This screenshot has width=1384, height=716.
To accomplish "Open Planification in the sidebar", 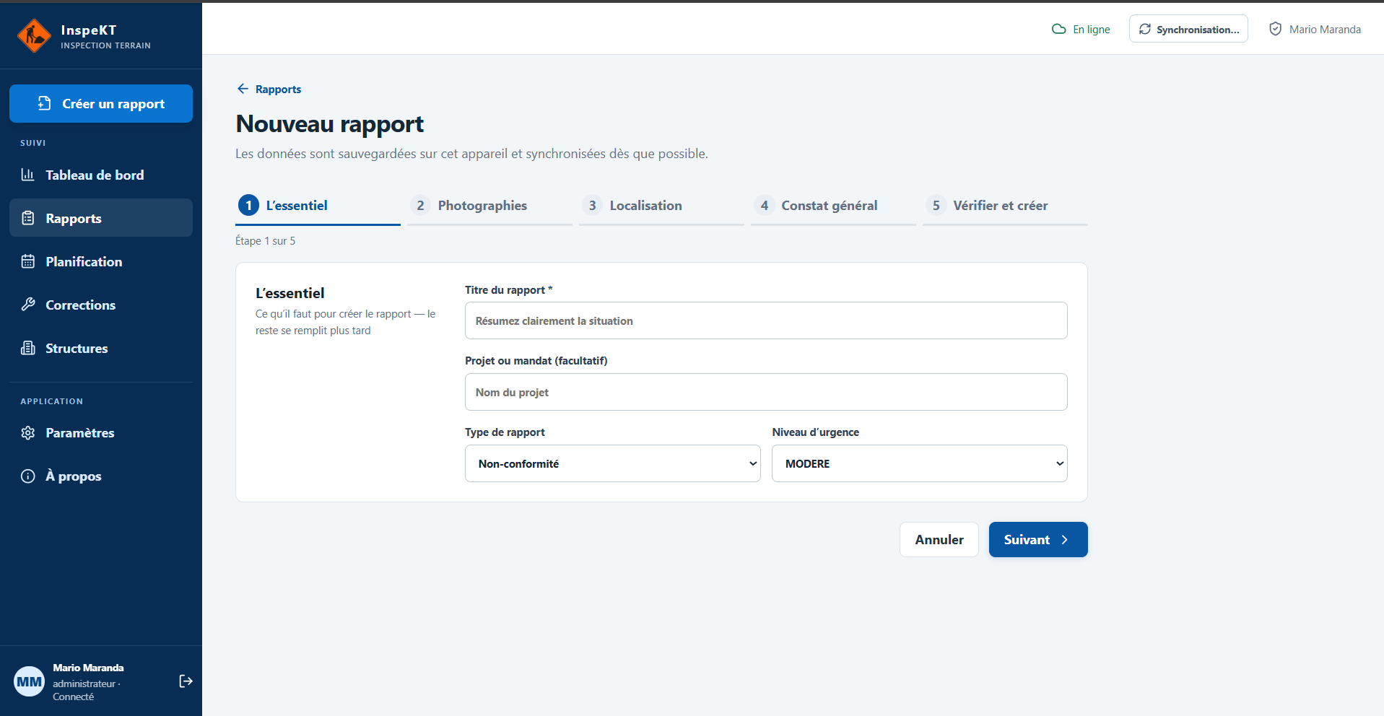I will tap(101, 261).
